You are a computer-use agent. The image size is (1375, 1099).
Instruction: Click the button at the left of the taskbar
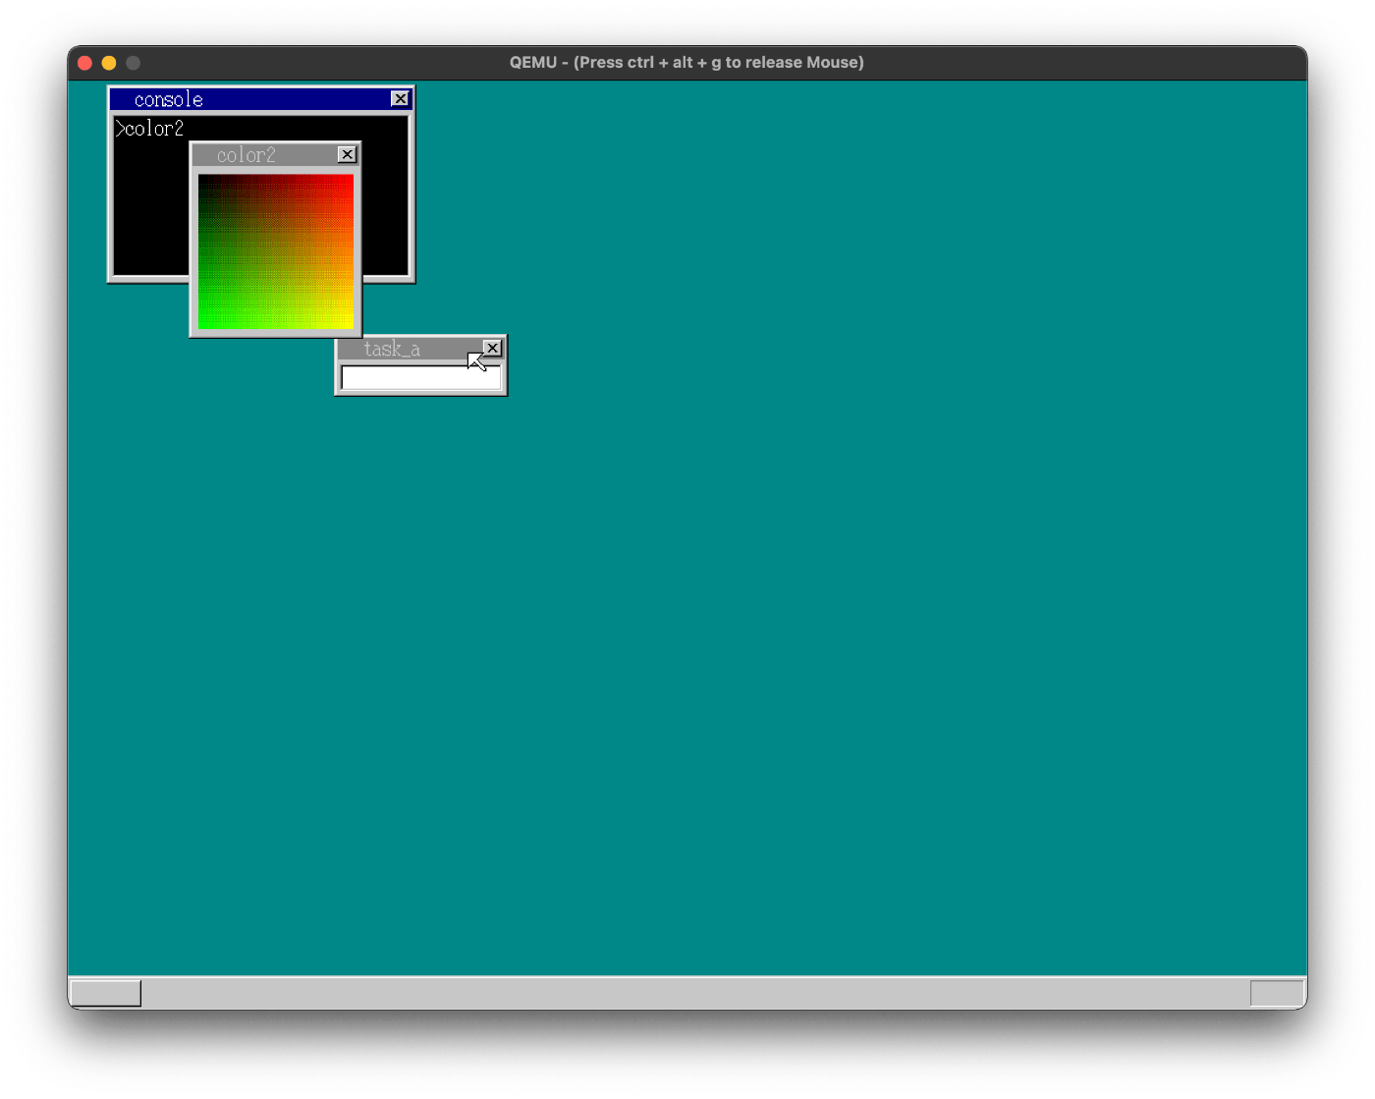(106, 993)
